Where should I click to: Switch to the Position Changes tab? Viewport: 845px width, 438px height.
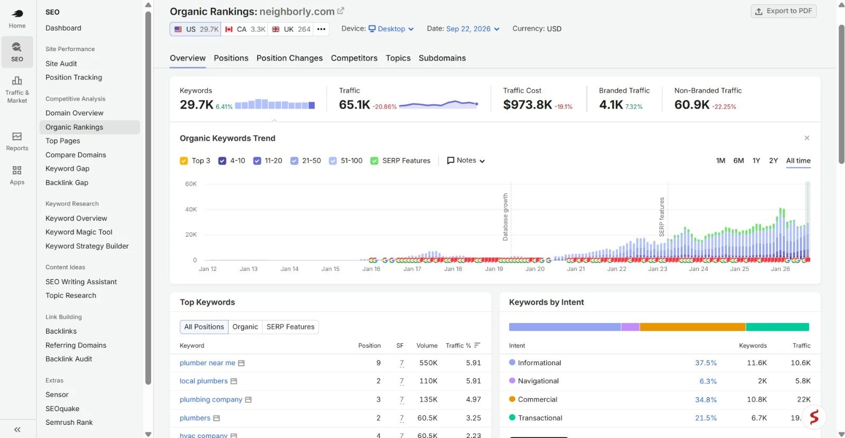[289, 58]
